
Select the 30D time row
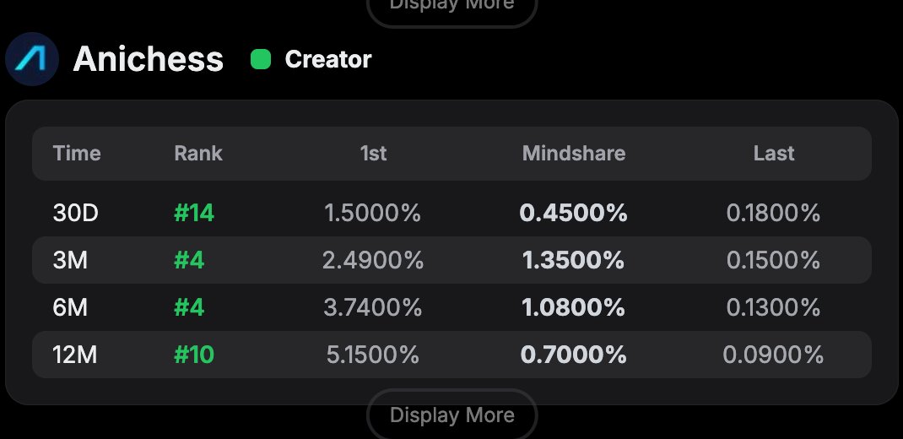[76, 213]
